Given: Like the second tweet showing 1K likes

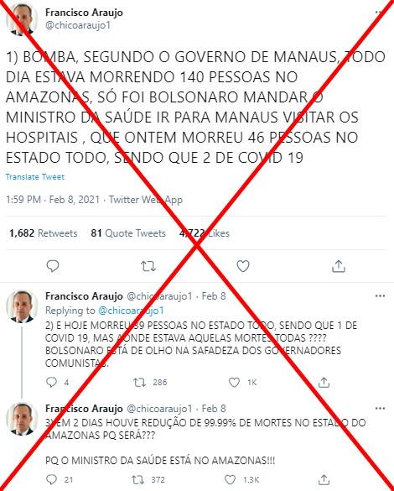Looking at the screenshot, I should pos(234,383).
